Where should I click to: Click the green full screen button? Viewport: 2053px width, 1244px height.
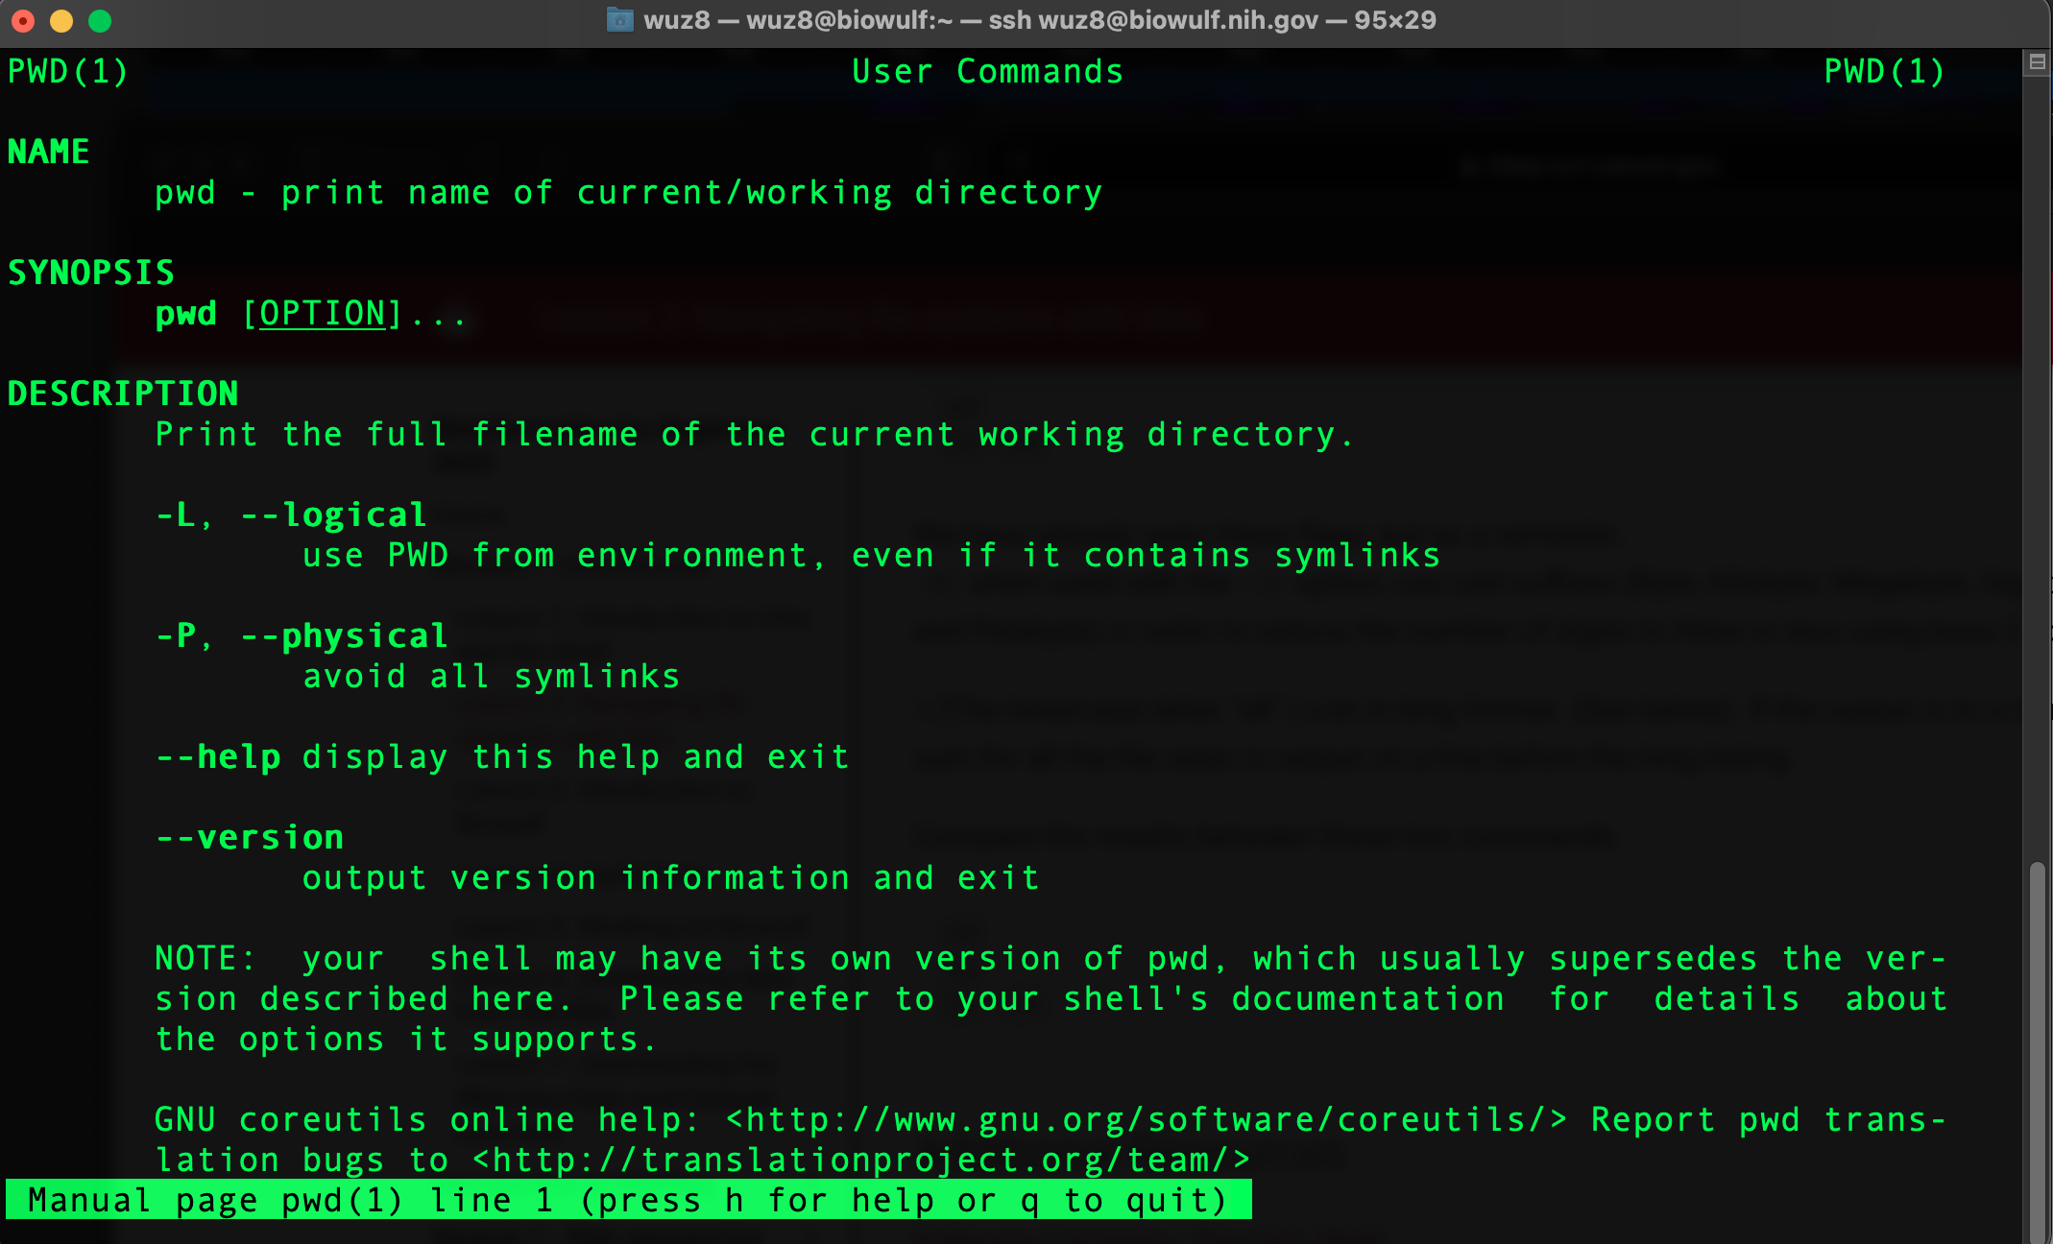click(100, 21)
